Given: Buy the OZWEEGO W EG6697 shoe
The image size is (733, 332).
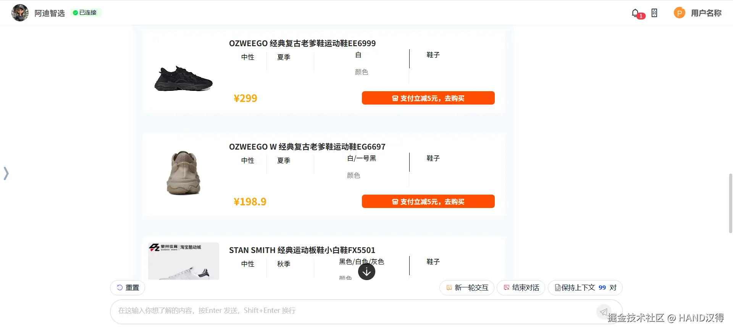Looking at the screenshot, I should point(428,201).
